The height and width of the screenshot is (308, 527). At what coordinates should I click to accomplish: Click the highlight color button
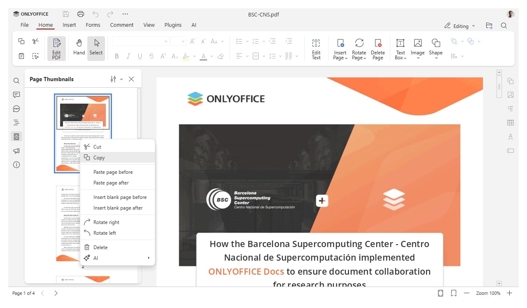(186, 56)
